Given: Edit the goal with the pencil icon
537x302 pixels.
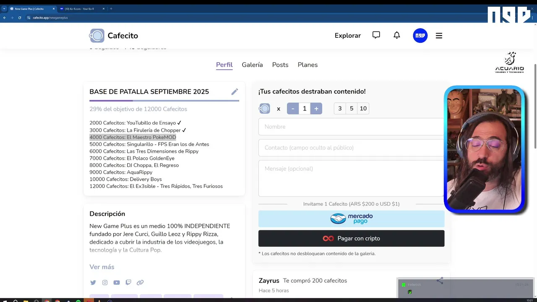Looking at the screenshot, I should 235,91.
